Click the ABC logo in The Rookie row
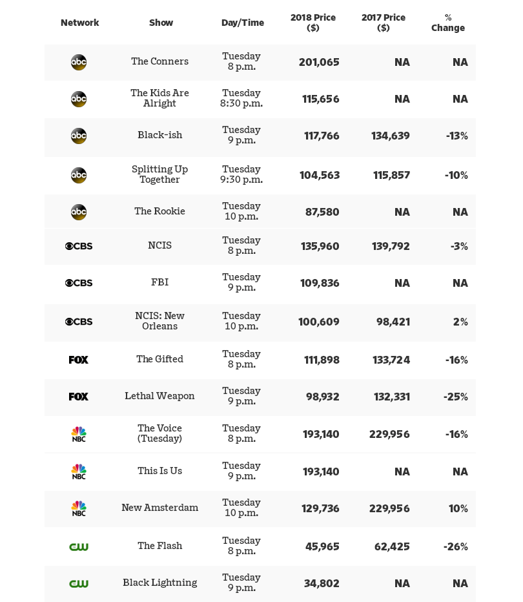Viewport: 523px width, 602px height. 79,212
